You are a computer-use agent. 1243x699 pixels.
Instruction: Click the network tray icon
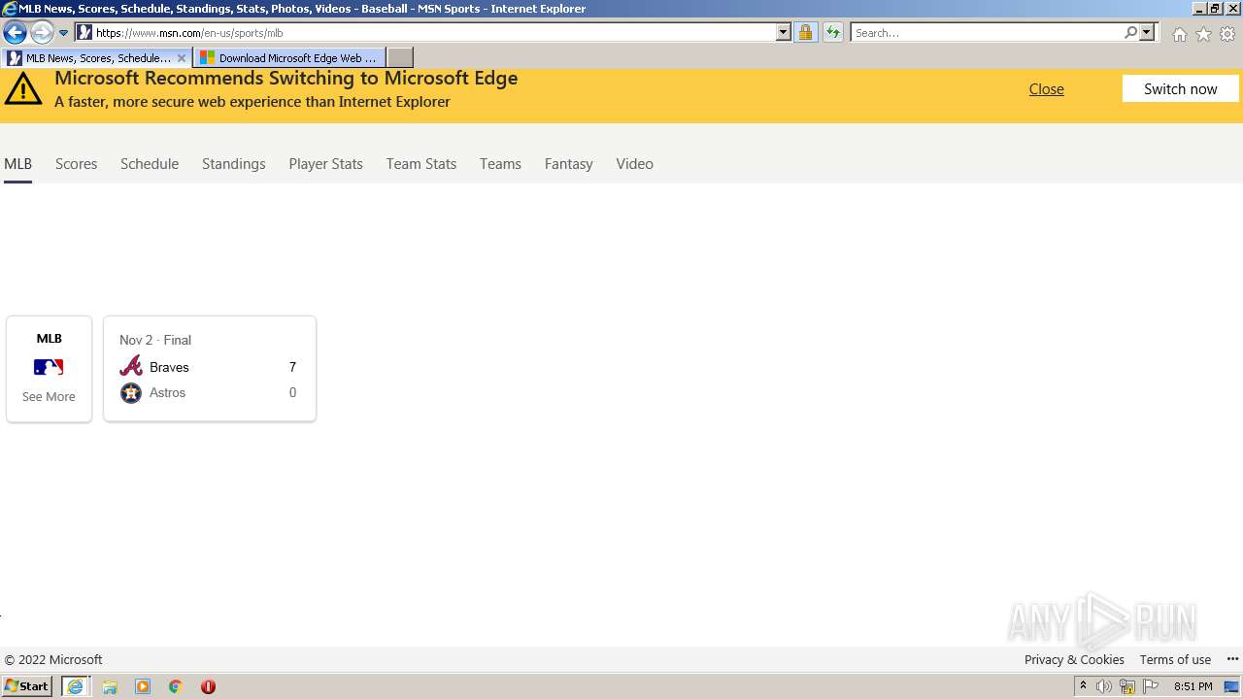click(1127, 686)
